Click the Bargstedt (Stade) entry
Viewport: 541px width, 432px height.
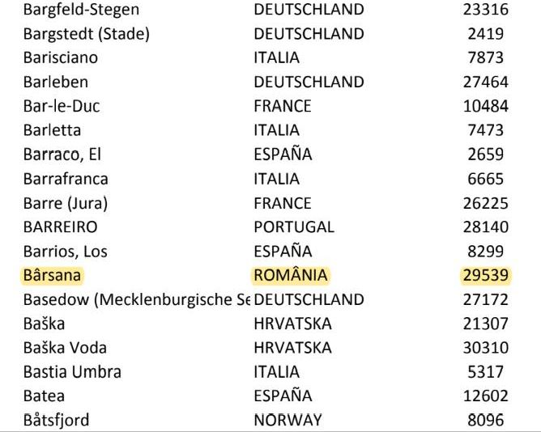click(87, 34)
